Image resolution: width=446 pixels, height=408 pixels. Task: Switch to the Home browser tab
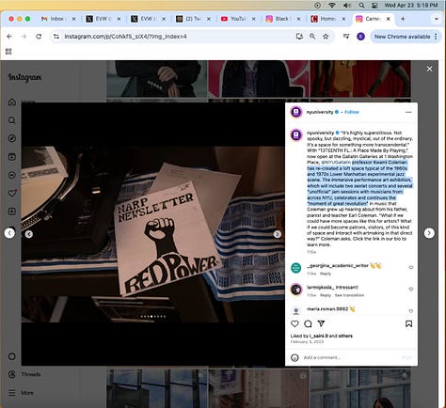click(x=328, y=19)
